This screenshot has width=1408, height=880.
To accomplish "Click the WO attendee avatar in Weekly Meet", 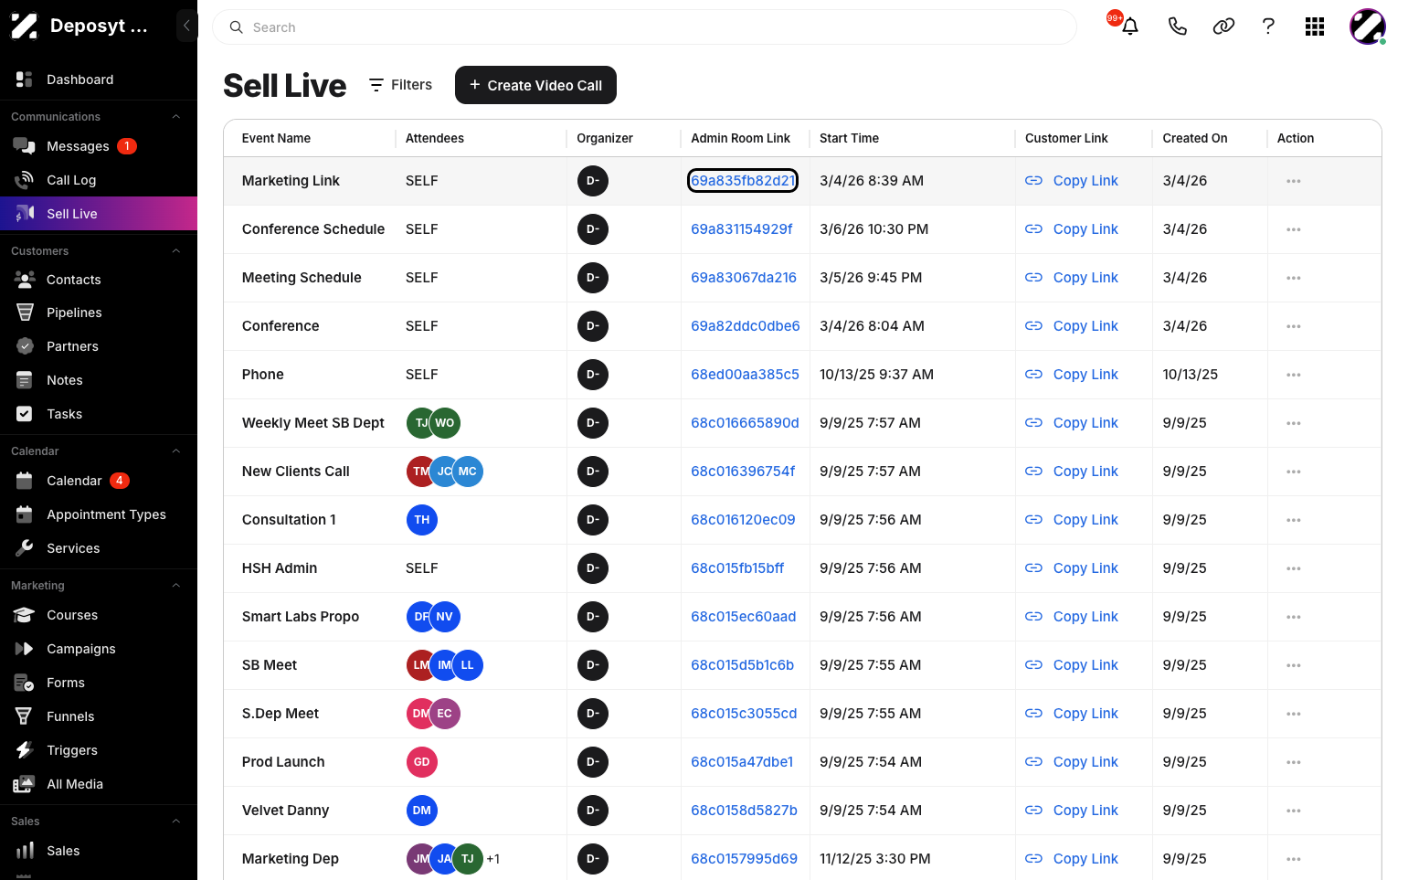I will pos(445,423).
